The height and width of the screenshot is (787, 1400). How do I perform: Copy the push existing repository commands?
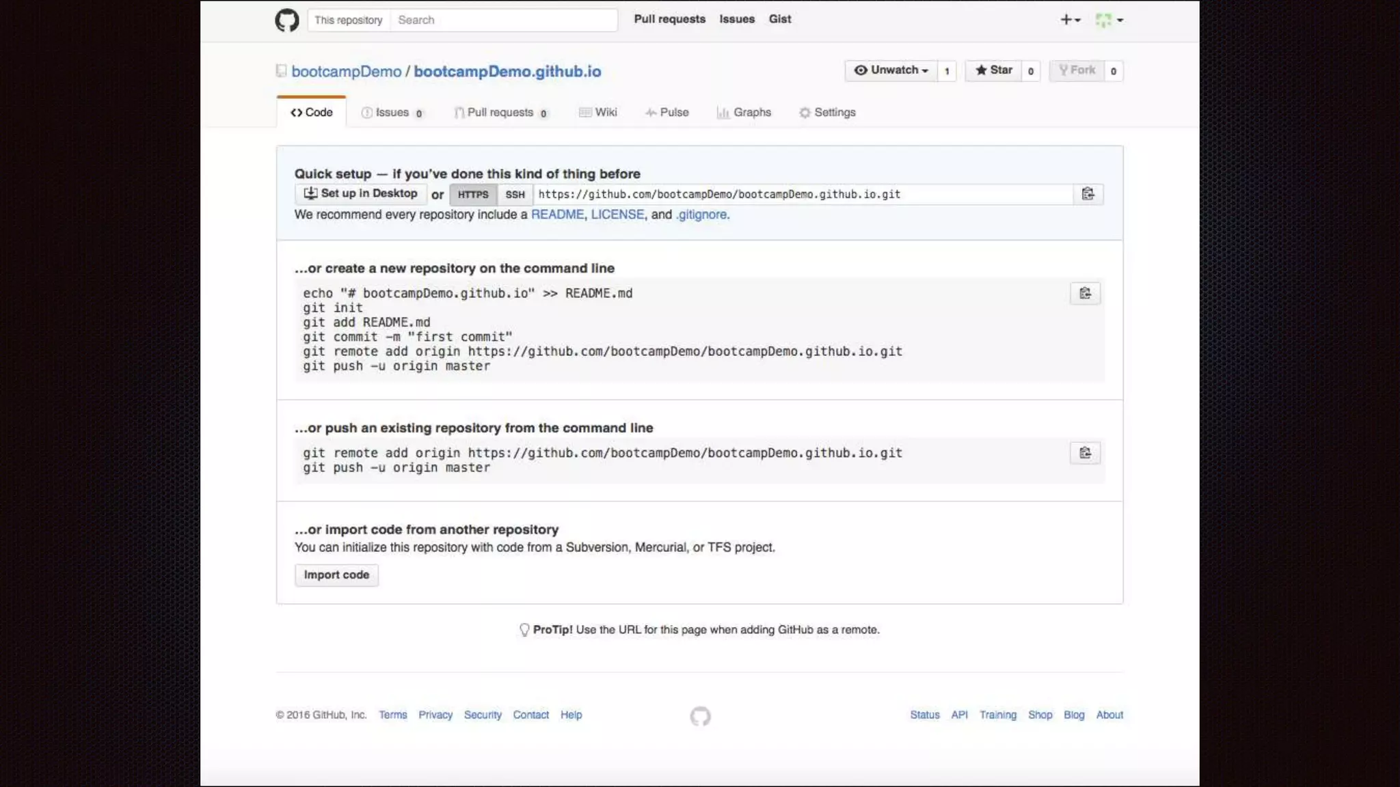(1085, 453)
